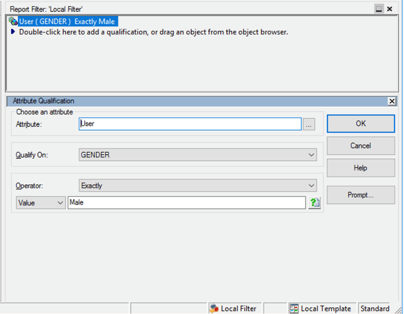Cancel the attribute qualification
Image resolution: width=404 pixels, height=314 pixels.
click(x=360, y=146)
